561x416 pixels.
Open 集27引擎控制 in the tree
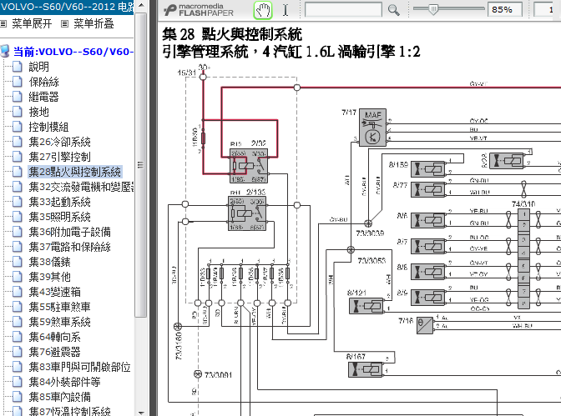(59, 157)
